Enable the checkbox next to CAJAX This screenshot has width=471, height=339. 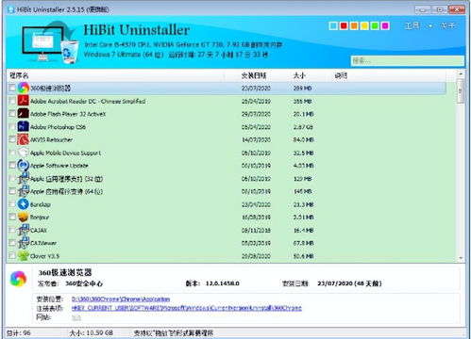pyautogui.click(x=12, y=230)
